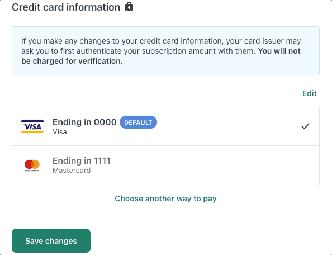The height and width of the screenshot is (255, 332).
Task: Click the empty right side of the Mastercard row
Action: (233, 165)
